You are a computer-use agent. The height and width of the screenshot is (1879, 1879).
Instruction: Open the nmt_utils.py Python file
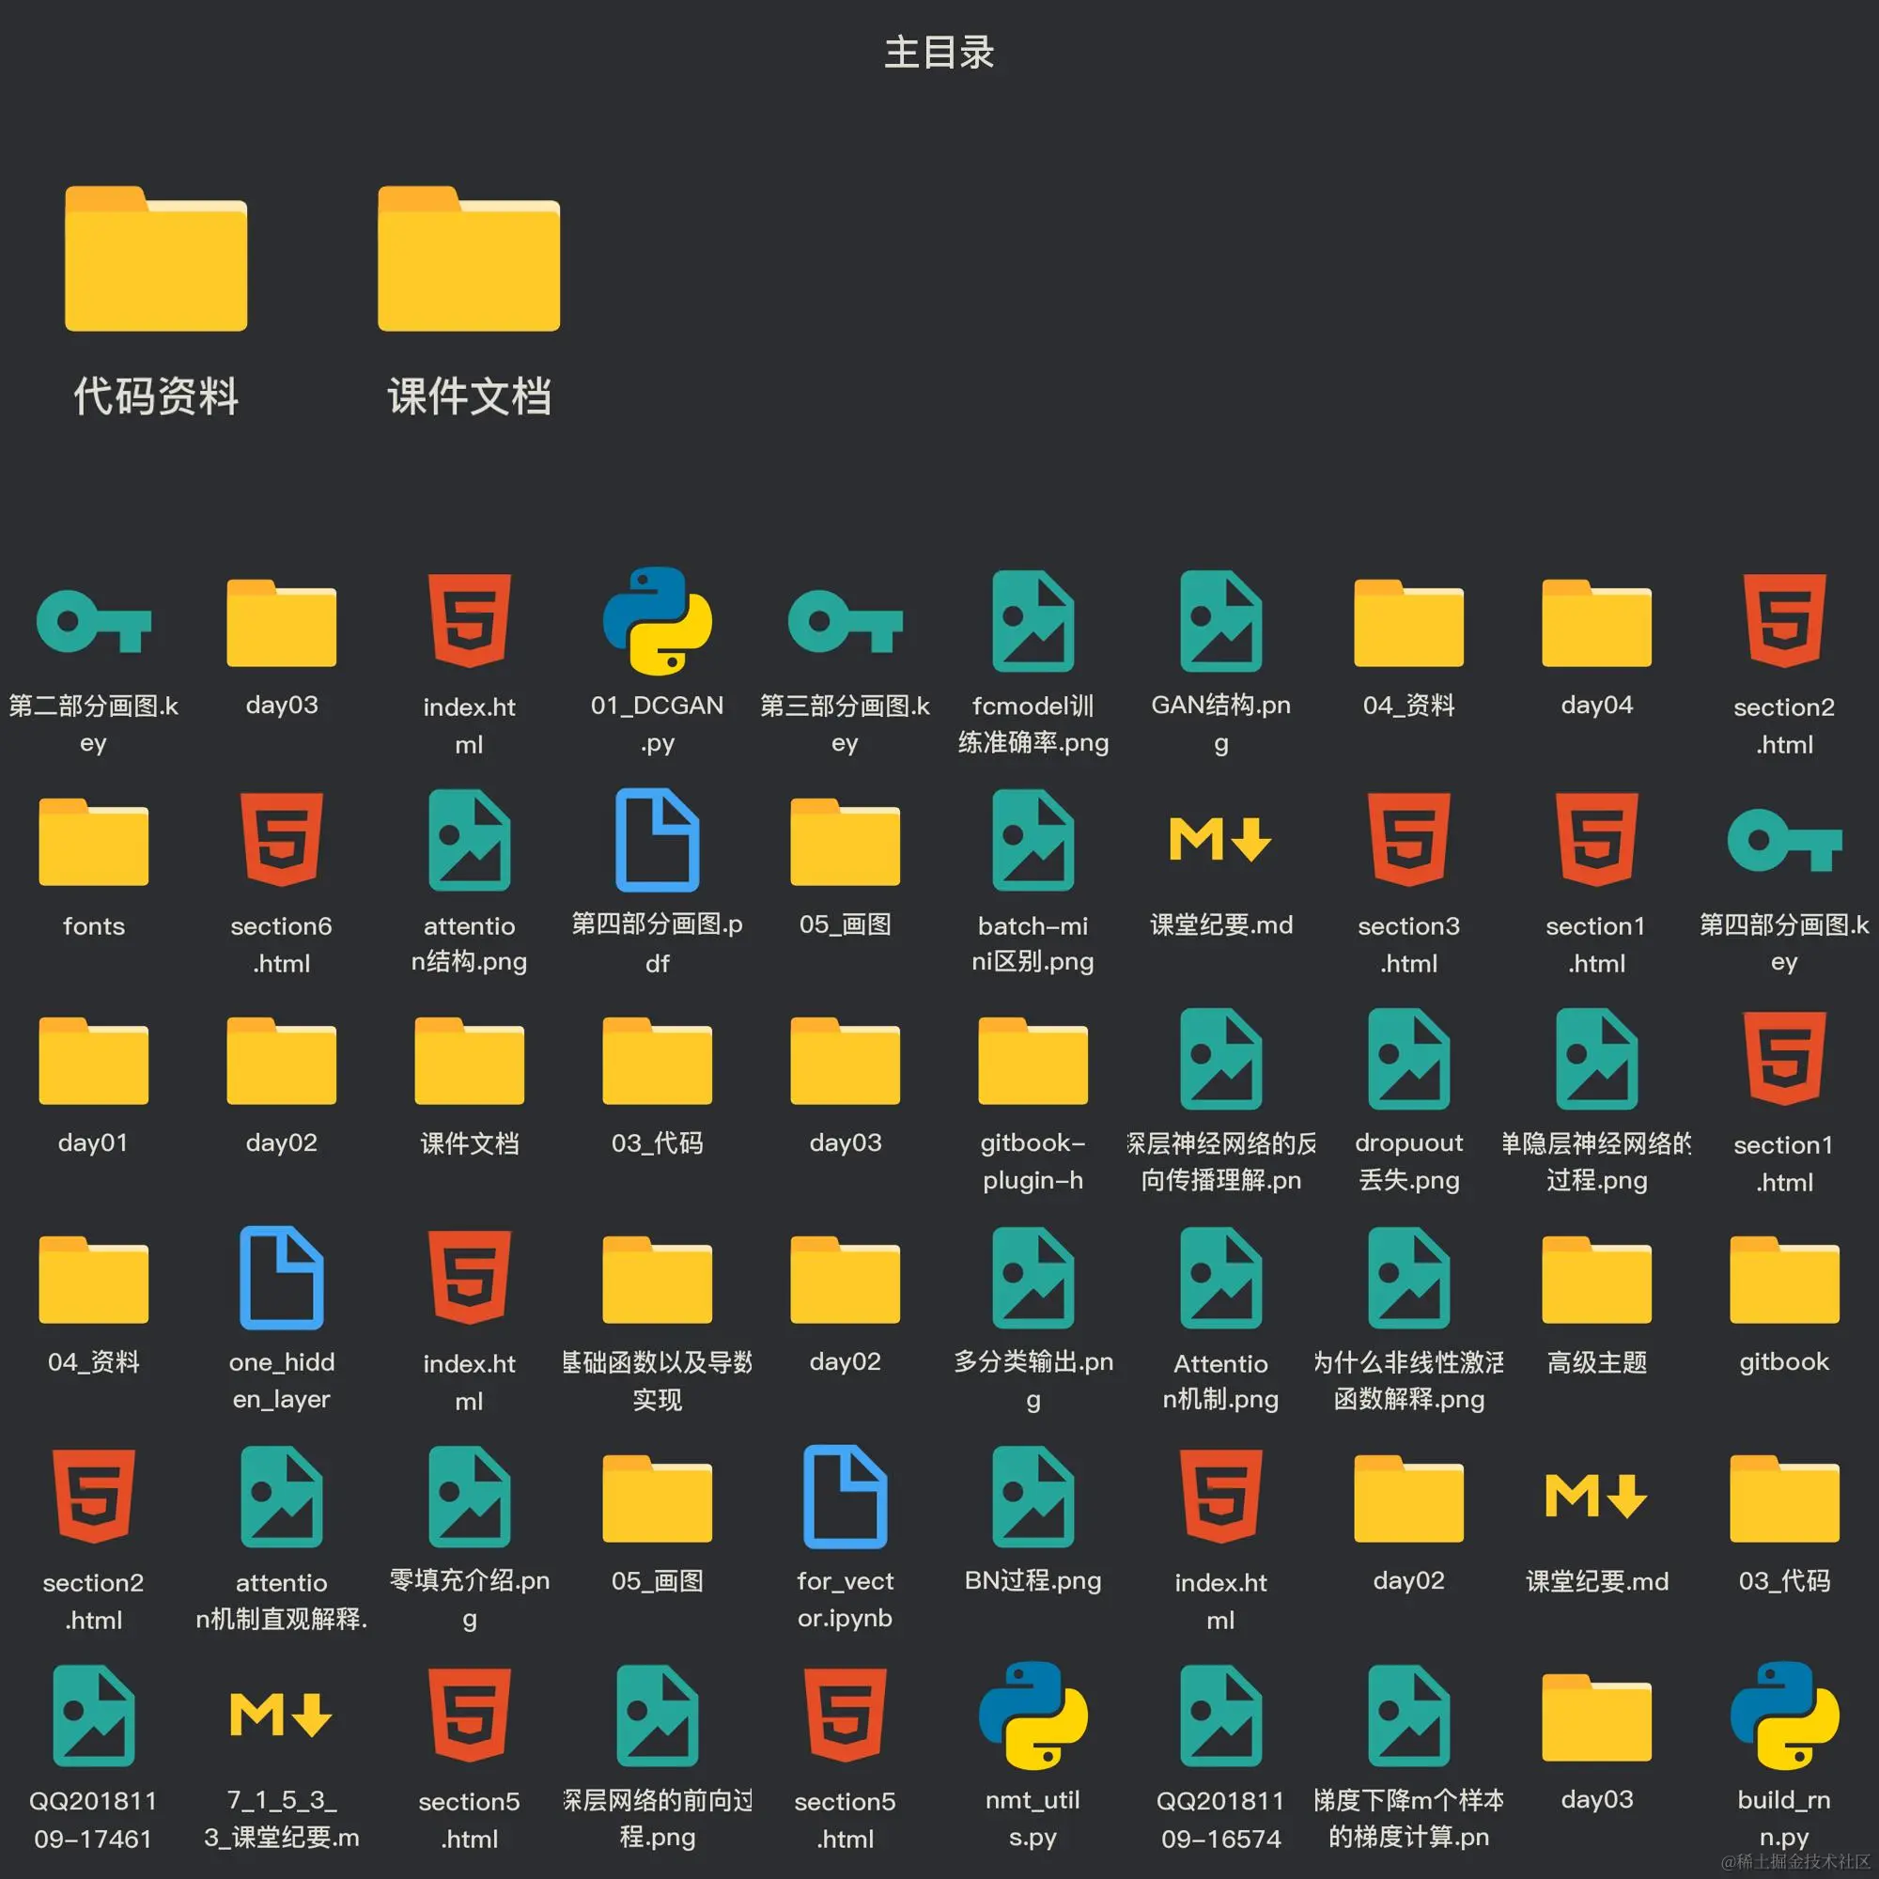coord(1033,1716)
